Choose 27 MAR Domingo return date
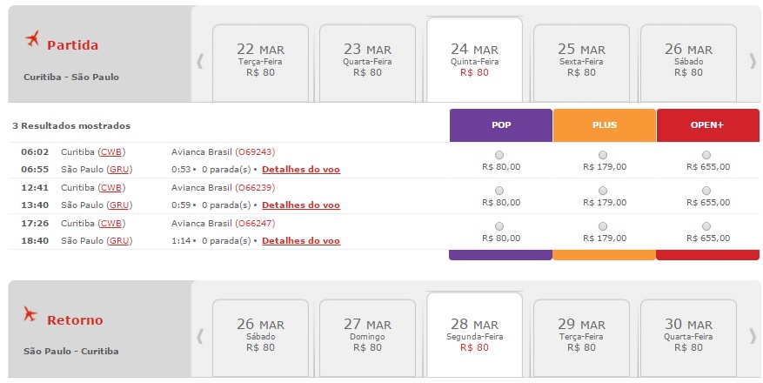The image size is (763, 383). click(x=368, y=335)
